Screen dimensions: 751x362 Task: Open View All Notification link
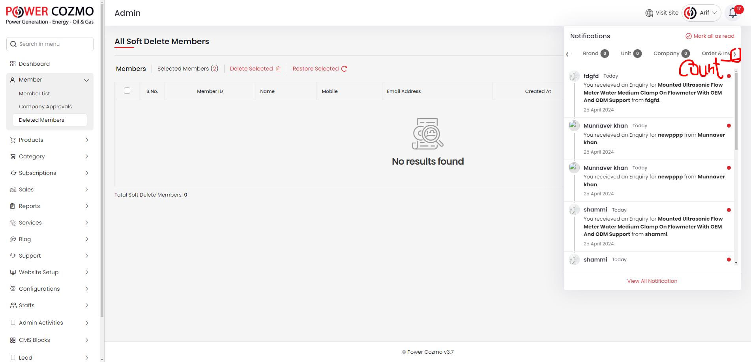coord(652,281)
